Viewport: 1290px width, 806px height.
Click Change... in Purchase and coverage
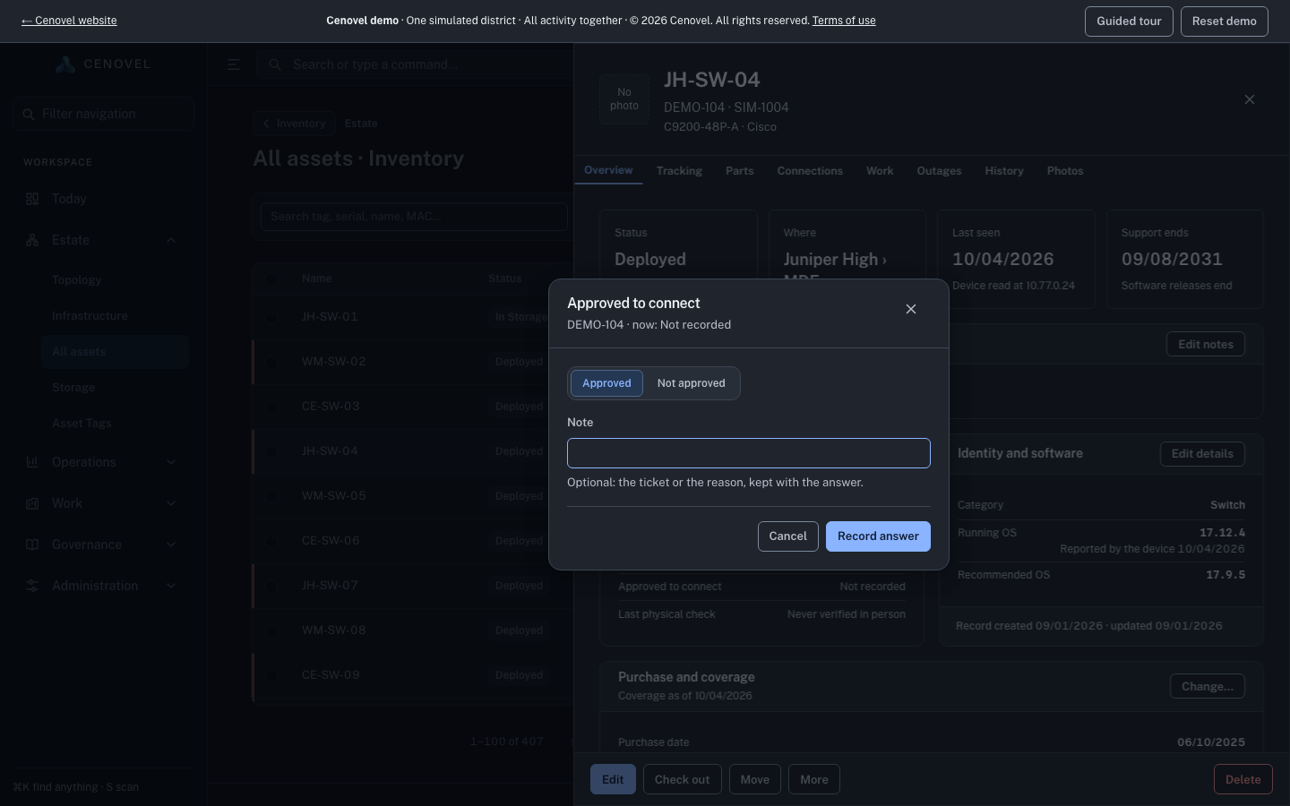1208,686
